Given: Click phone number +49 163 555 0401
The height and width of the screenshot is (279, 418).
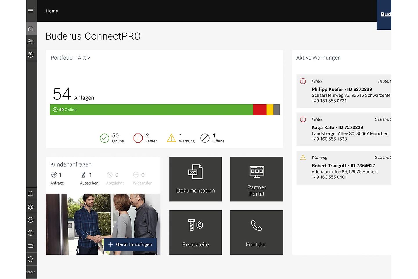Looking at the screenshot, I should tap(329, 177).
